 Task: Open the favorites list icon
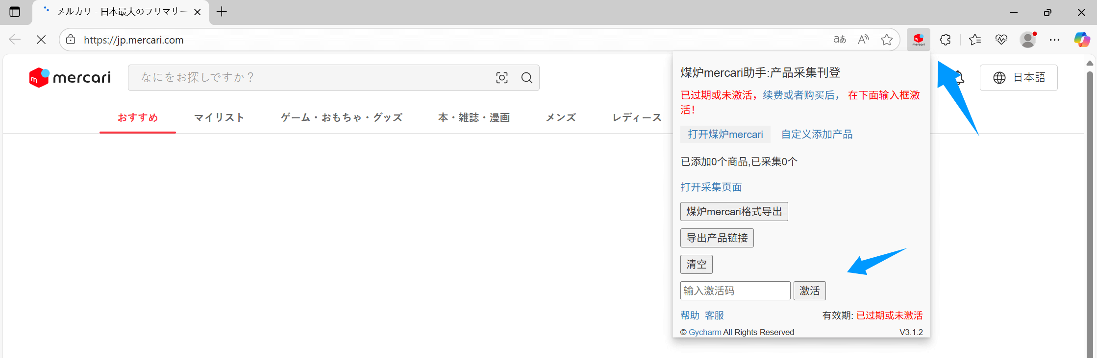[x=975, y=40]
